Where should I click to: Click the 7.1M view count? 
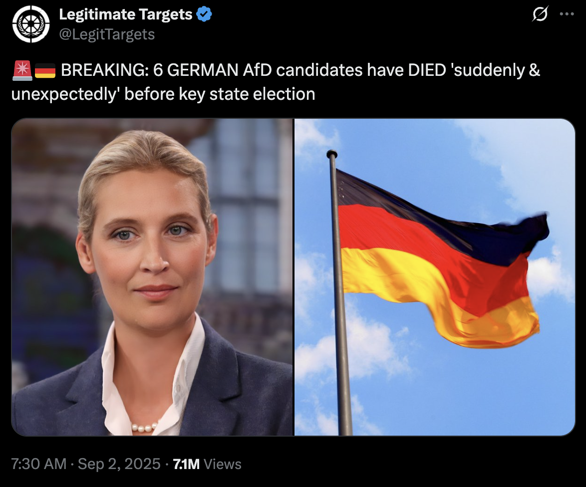186,464
